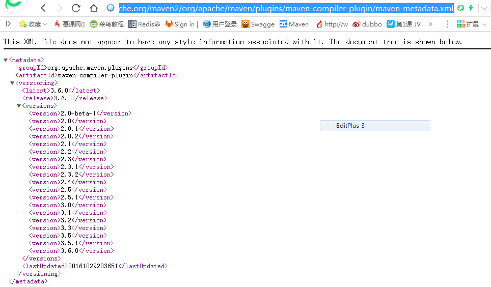The height and width of the screenshot is (287, 491).
Task: Collapse the metadata root node
Action: tap(6, 60)
